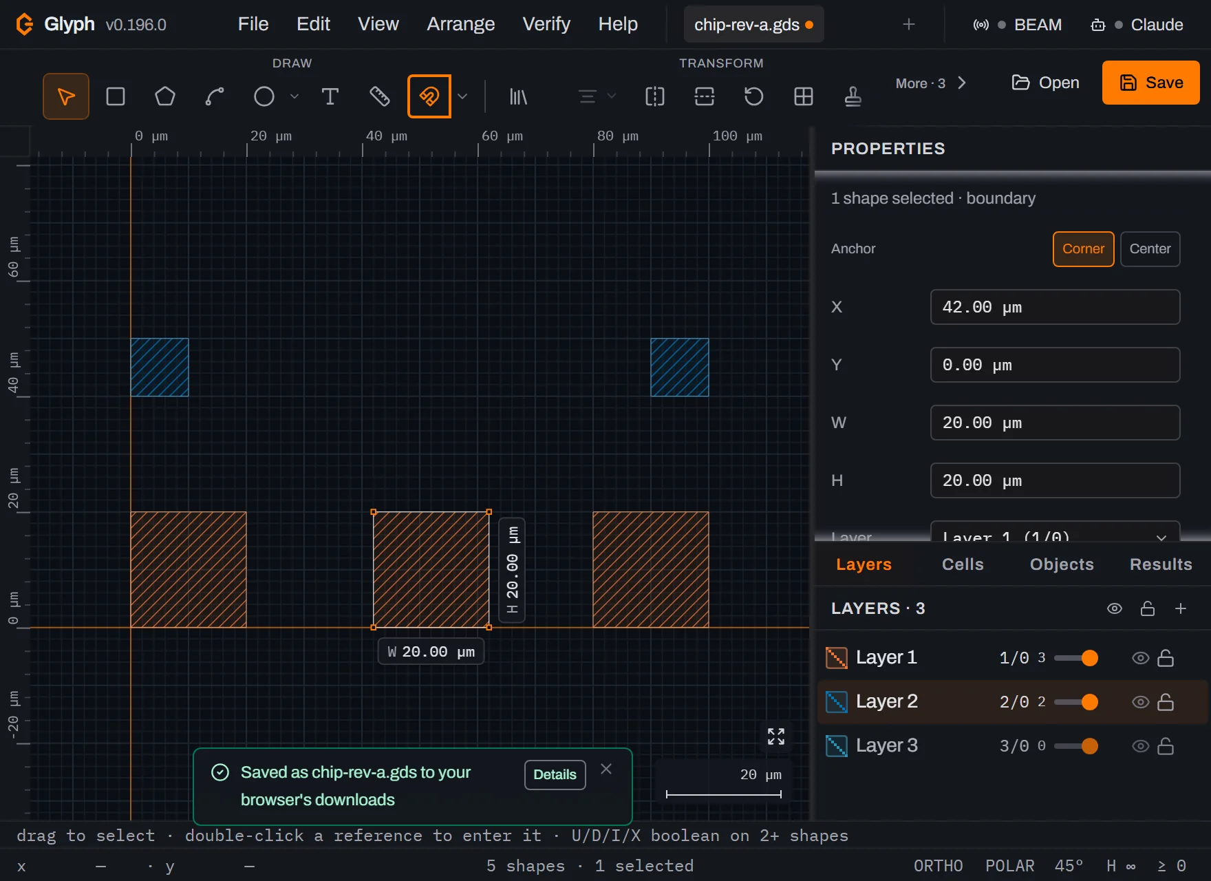Click the array grid transform icon

pyautogui.click(x=804, y=96)
